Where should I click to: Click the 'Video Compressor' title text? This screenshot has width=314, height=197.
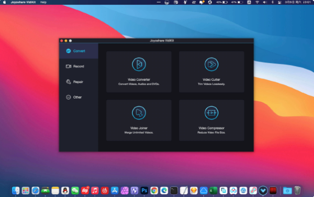coord(211,128)
